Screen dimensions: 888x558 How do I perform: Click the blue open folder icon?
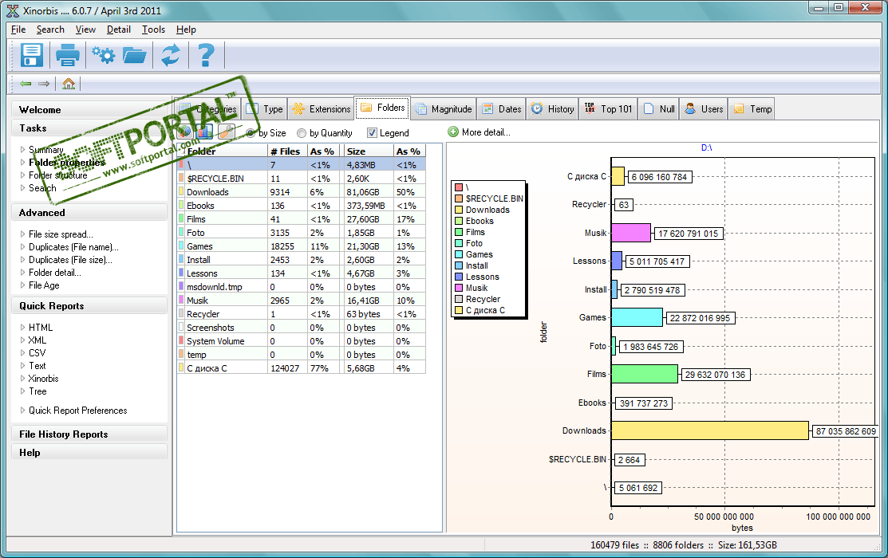click(135, 55)
